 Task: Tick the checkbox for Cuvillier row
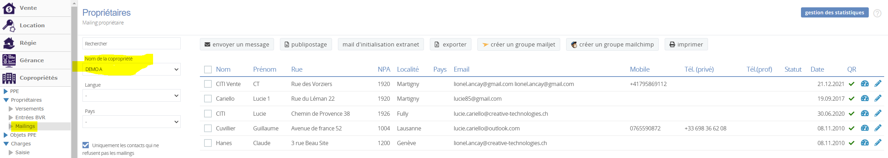tap(208, 128)
